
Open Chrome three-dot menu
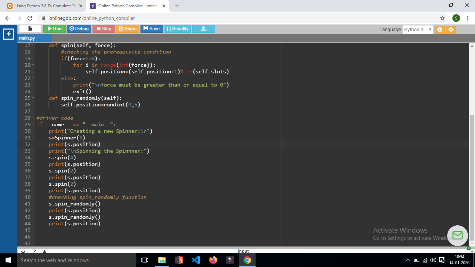click(x=468, y=18)
